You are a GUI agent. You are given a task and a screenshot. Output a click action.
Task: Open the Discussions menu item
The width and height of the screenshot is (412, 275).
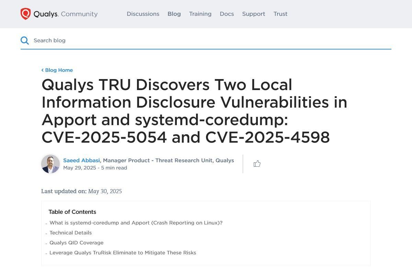(x=143, y=14)
